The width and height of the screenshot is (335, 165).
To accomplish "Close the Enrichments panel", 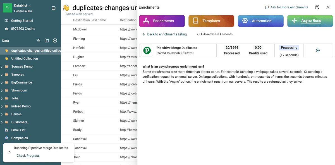I will [x=328, y=7].
